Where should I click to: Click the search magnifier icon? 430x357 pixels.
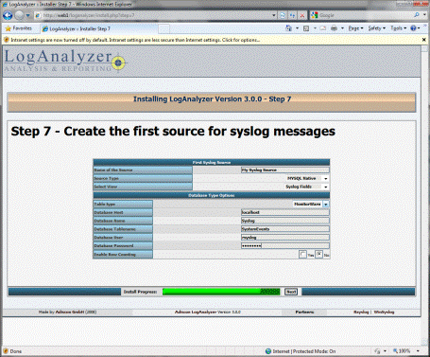(417, 15)
